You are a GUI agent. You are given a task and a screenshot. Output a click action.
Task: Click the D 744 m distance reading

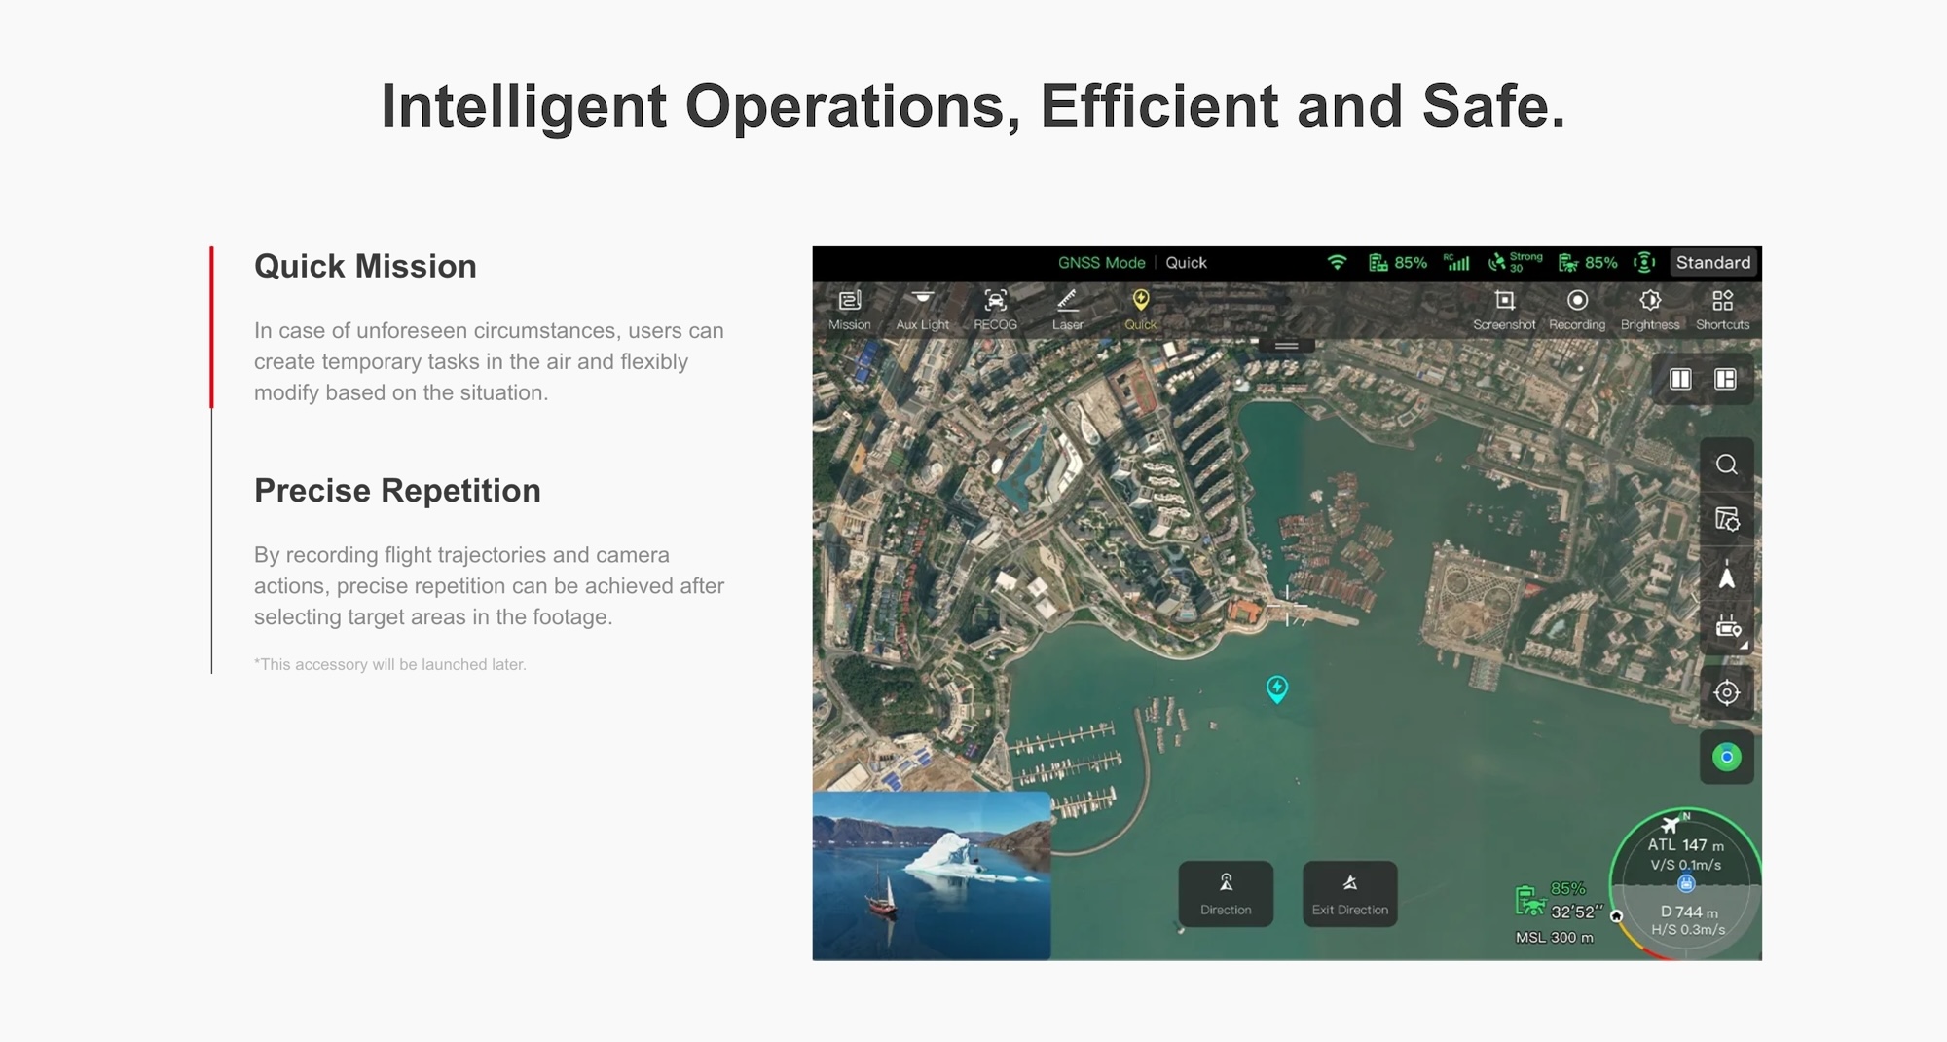(1688, 912)
